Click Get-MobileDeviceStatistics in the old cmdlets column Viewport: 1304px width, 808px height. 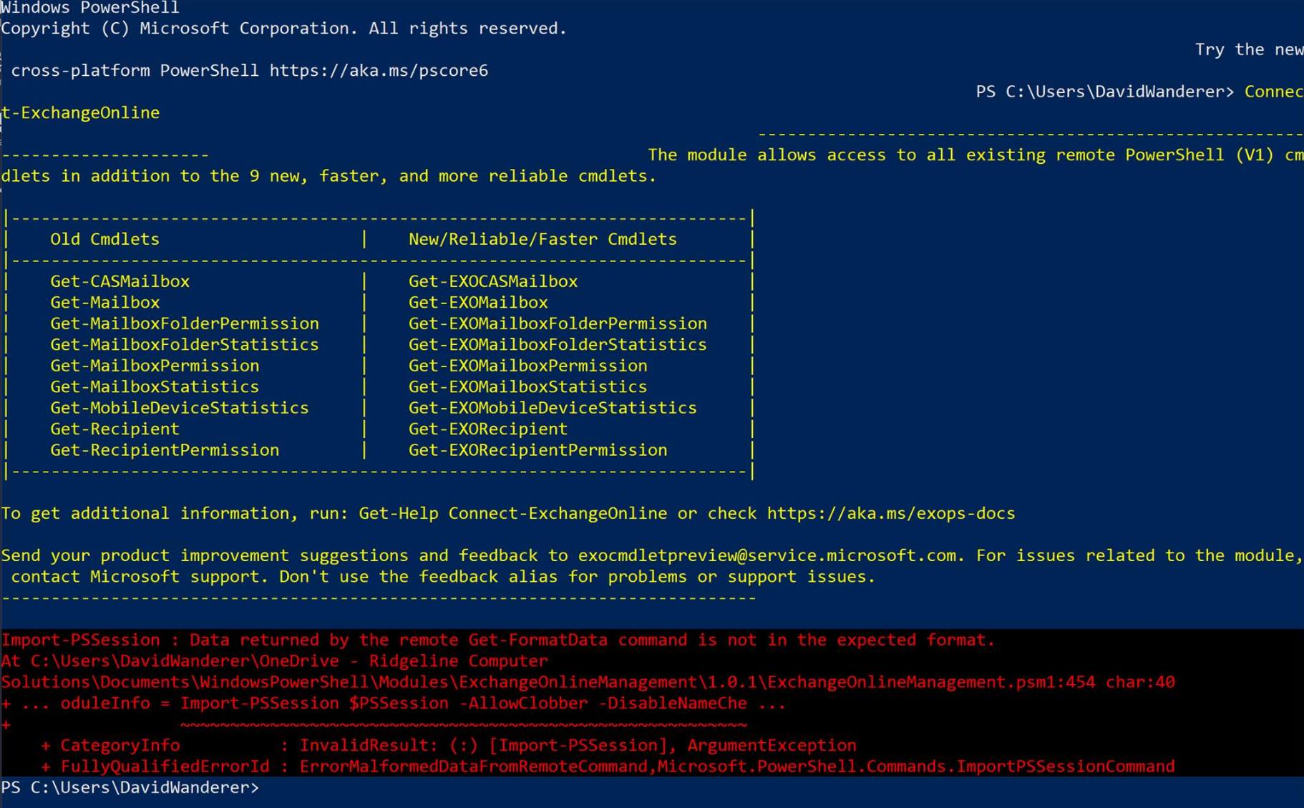(x=179, y=408)
